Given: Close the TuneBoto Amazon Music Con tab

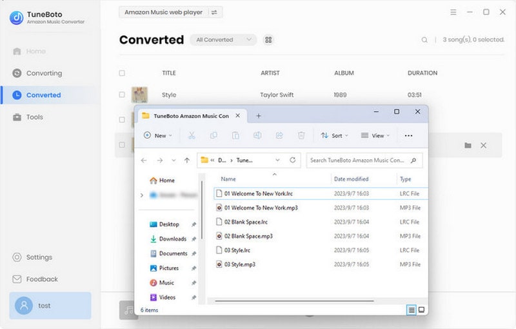Looking at the screenshot, I should (x=237, y=116).
